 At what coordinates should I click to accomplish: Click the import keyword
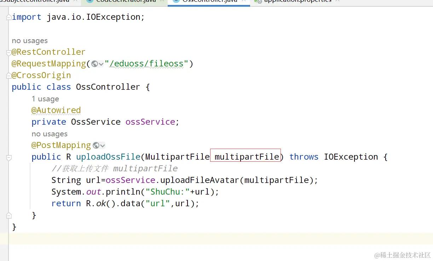tap(27, 17)
